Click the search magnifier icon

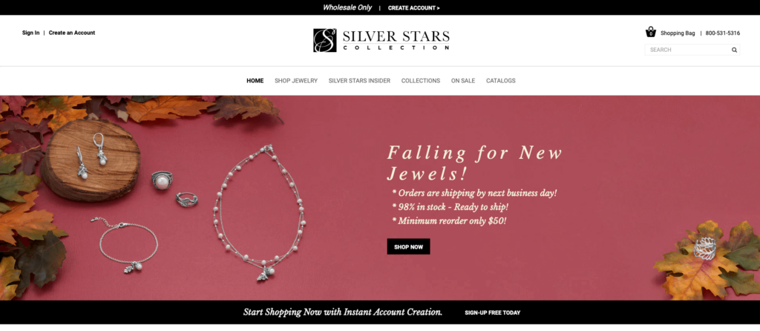click(734, 50)
